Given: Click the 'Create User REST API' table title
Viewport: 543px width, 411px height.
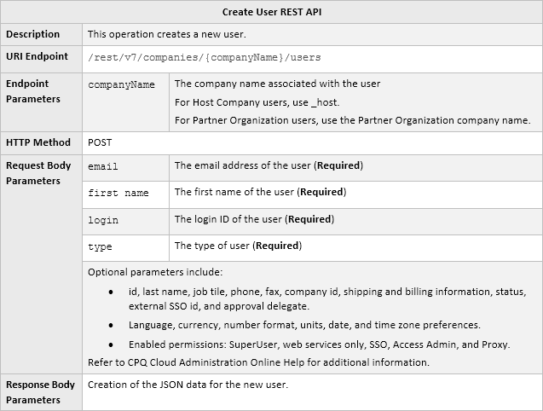Looking at the screenshot, I should pos(271,12).
